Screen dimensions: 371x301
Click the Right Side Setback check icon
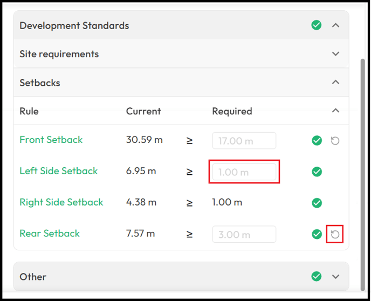click(x=317, y=203)
